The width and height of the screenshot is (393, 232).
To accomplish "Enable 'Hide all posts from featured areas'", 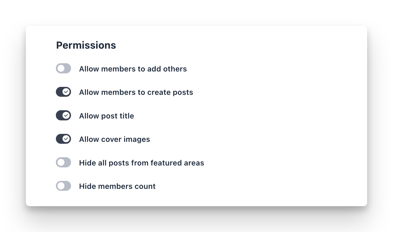I will pos(63,162).
